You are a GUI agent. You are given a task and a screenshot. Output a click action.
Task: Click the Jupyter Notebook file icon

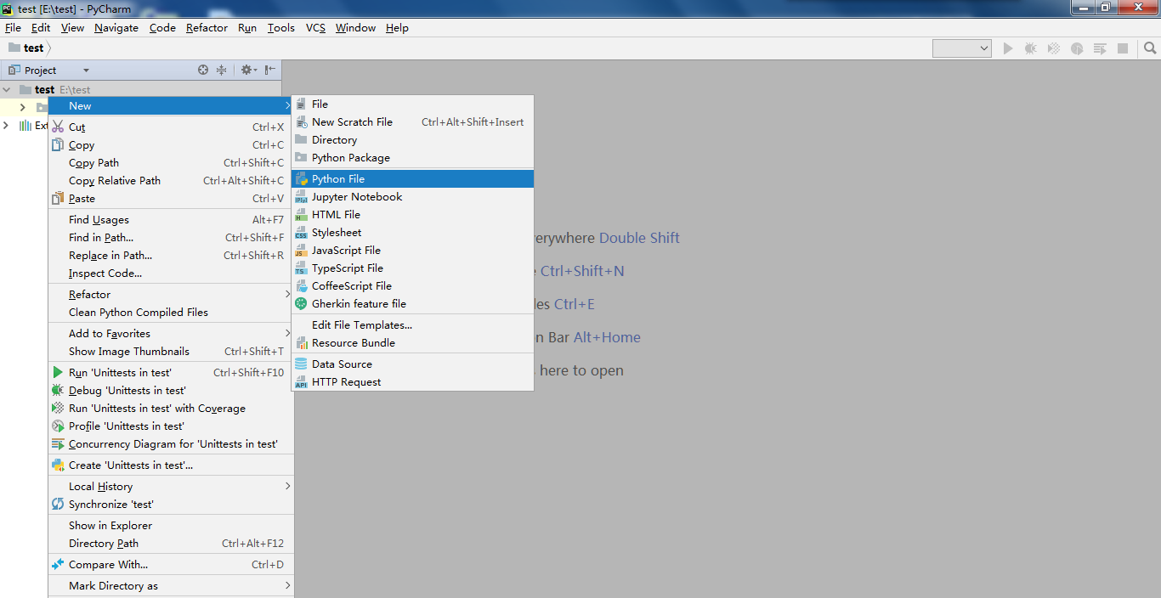pos(301,196)
